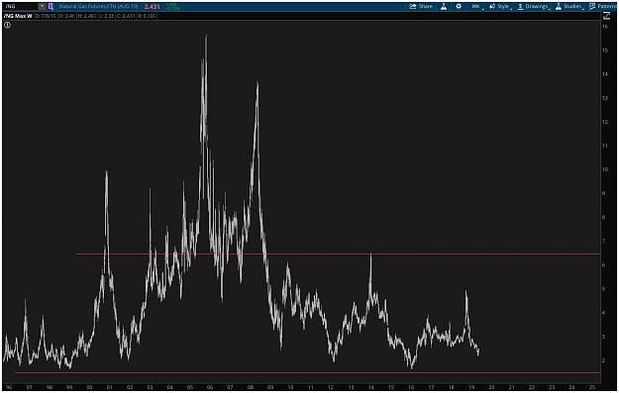Click the last price 2.431

click(152, 7)
